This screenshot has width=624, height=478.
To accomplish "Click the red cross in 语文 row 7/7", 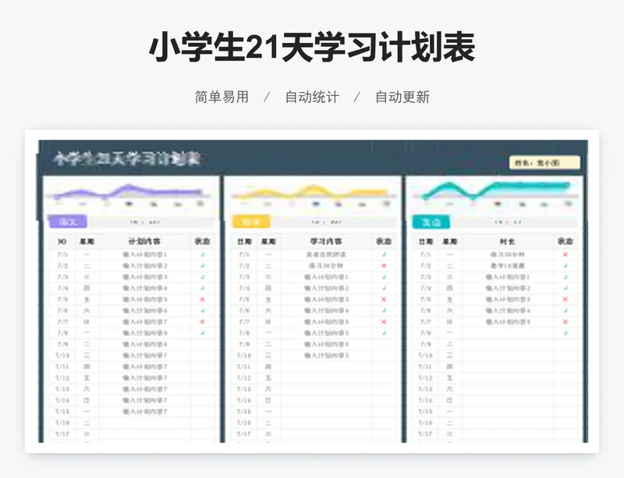I will [202, 321].
